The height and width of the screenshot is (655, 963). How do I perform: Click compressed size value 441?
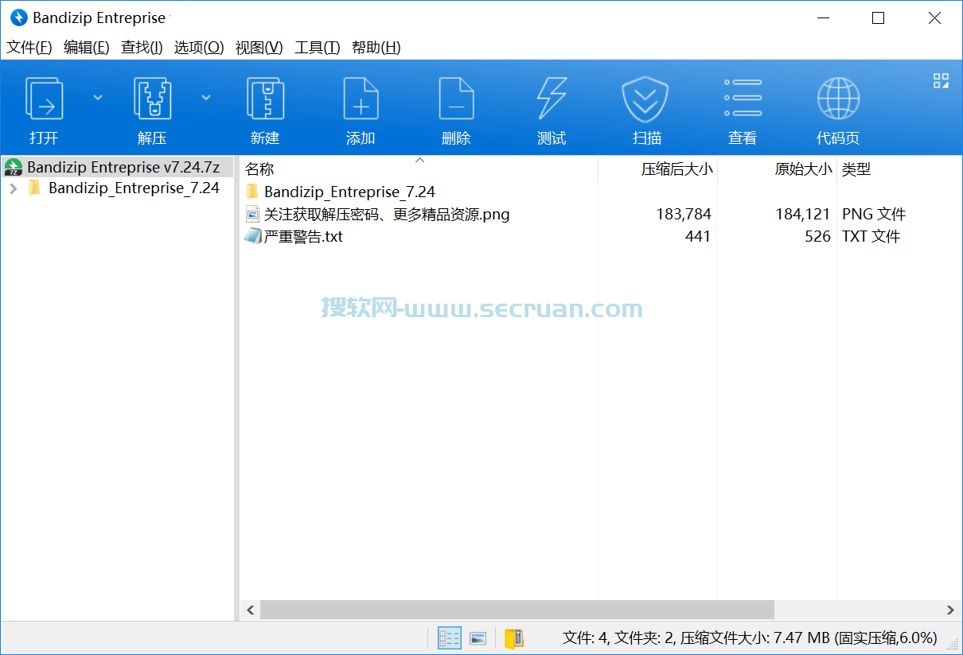pos(698,236)
